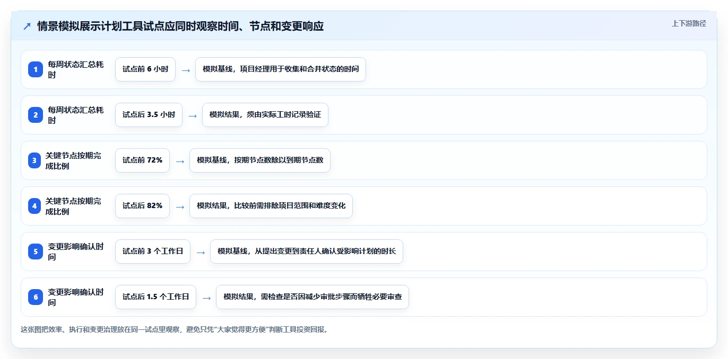Click the row 4 label 关键节点按期完成比例

(73, 206)
